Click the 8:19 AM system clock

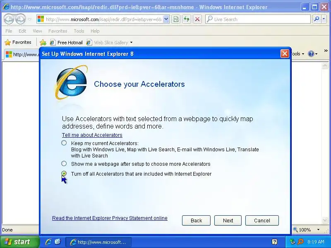(316, 242)
